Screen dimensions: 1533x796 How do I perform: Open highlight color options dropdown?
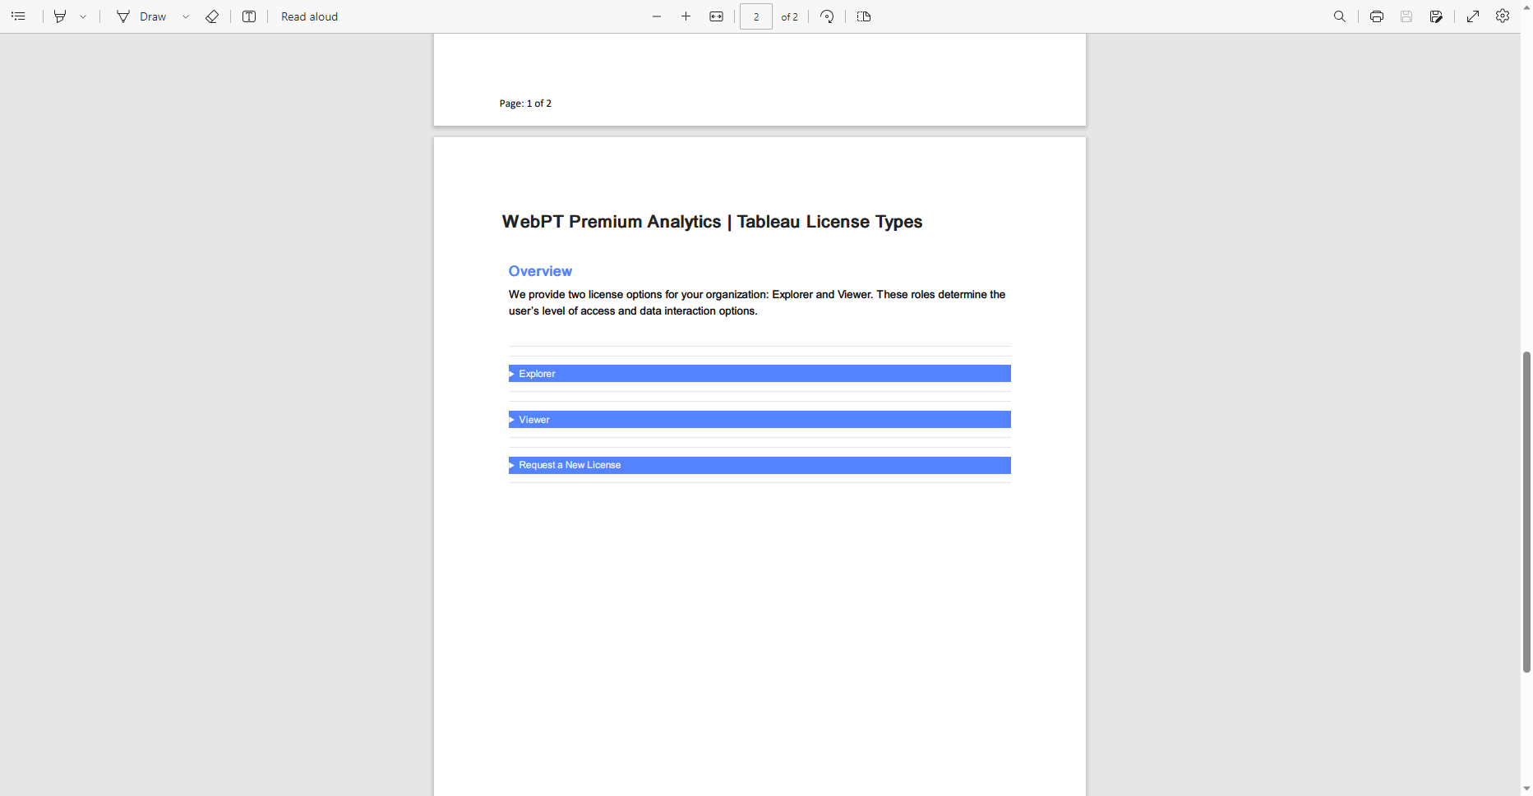coord(83,16)
